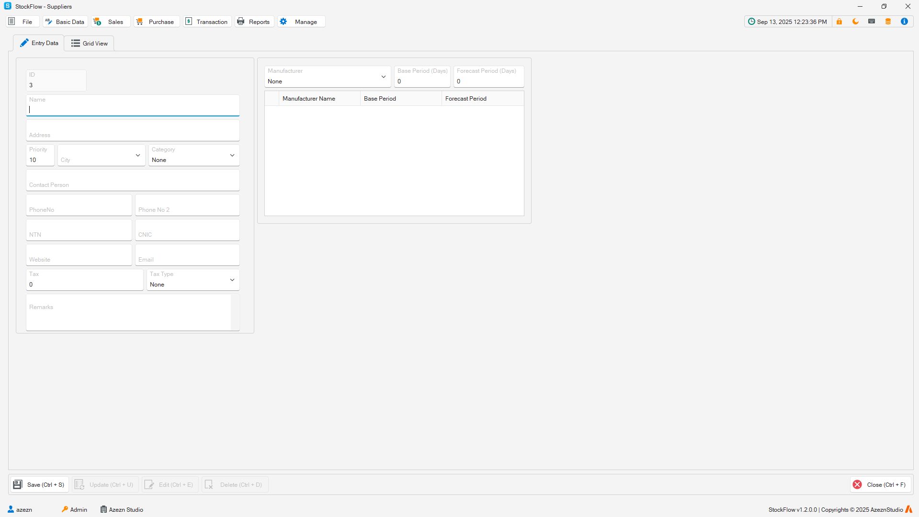
Task: Toggle dark mode with the moon icon
Action: pyautogui.click(x=855, y=22)
